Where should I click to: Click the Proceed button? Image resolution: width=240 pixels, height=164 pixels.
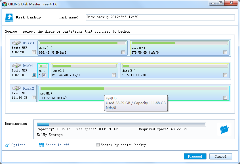pos(195,156)
